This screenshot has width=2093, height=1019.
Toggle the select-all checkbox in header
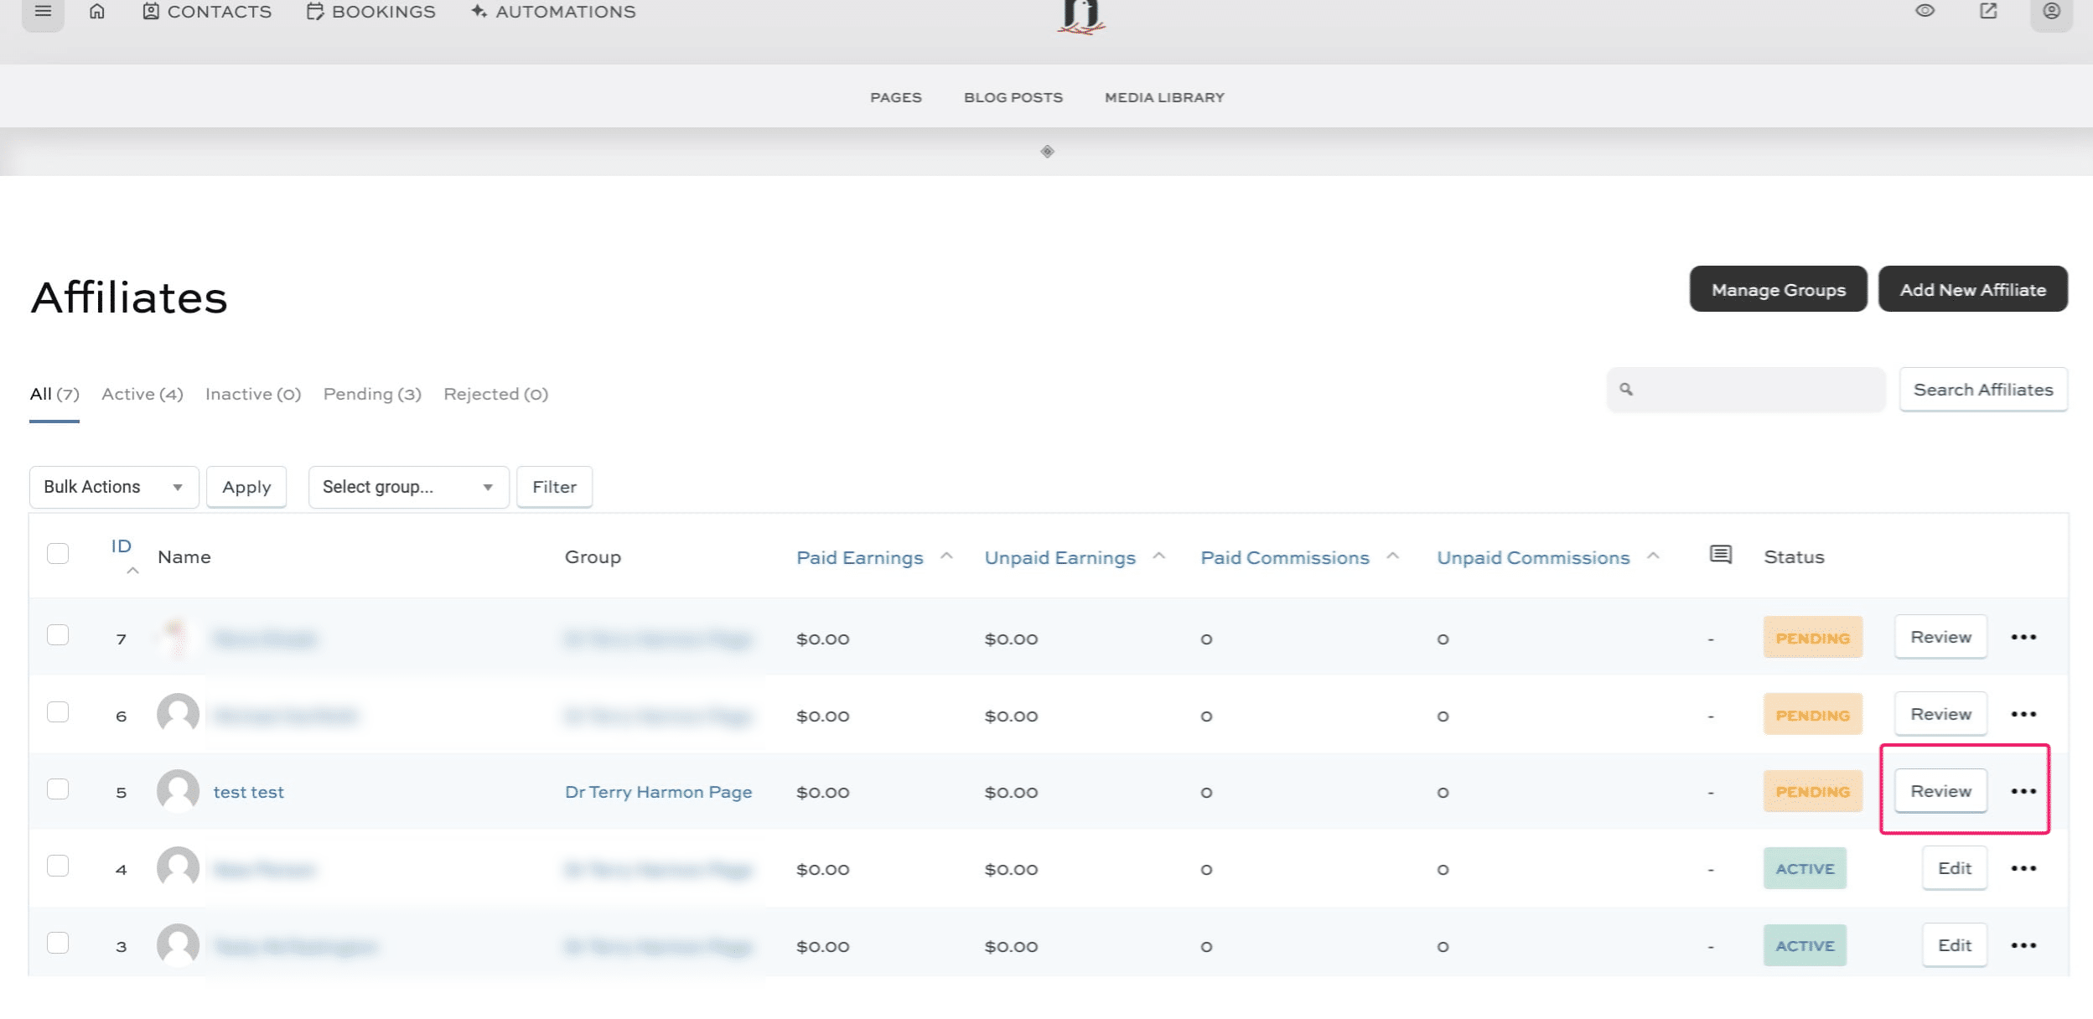point(58,554)
